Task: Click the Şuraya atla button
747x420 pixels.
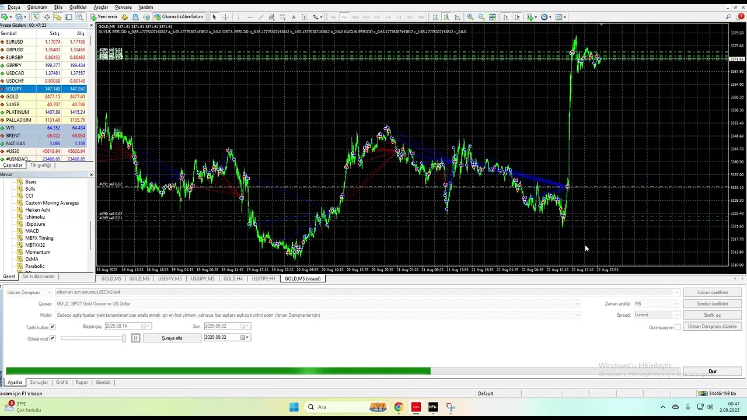Action: coord(172,338)
